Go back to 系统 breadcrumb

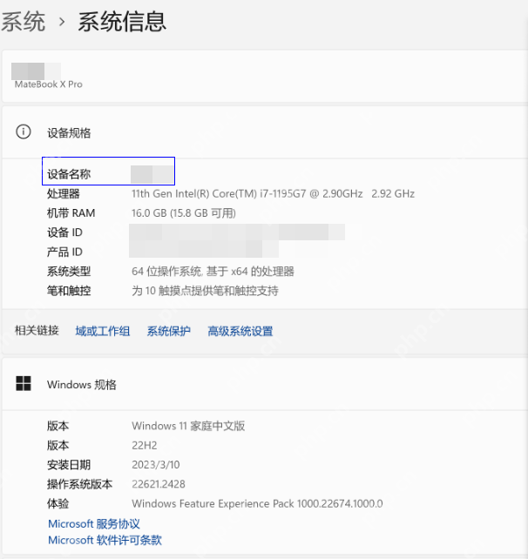(24, 22)
